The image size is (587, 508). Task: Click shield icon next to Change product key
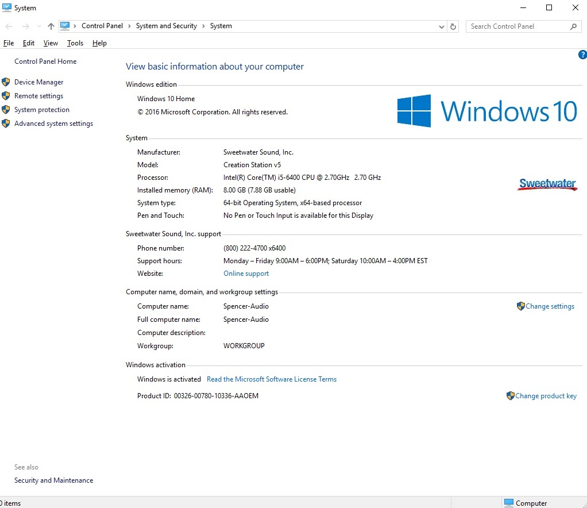point(510,395)
